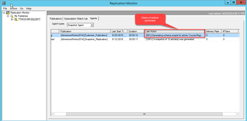
Task: Click the Last refresh timestamp text
Action: click(226, 14)
